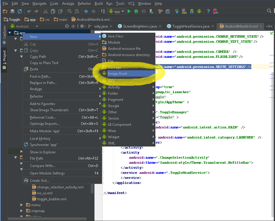Expand the menu folder in project tree

(x=22, y=205)
